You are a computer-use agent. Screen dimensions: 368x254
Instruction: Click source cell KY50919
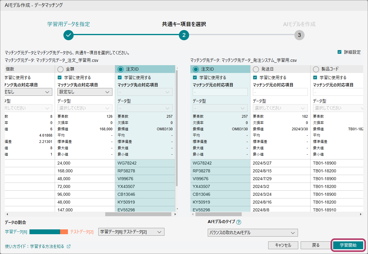click(145, 202)
